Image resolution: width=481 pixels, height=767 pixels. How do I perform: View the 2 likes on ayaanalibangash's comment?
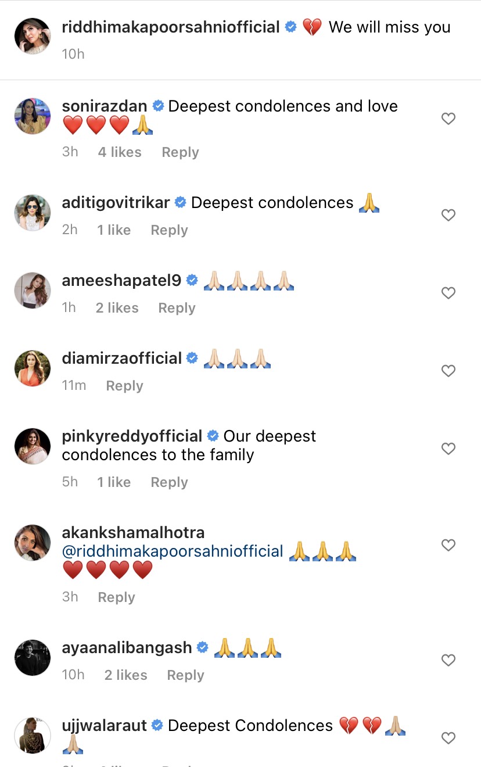pos(125,675)
